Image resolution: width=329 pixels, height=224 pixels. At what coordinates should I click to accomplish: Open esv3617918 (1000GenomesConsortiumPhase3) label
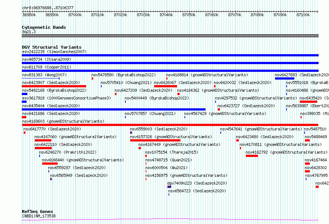pos(67,98)
